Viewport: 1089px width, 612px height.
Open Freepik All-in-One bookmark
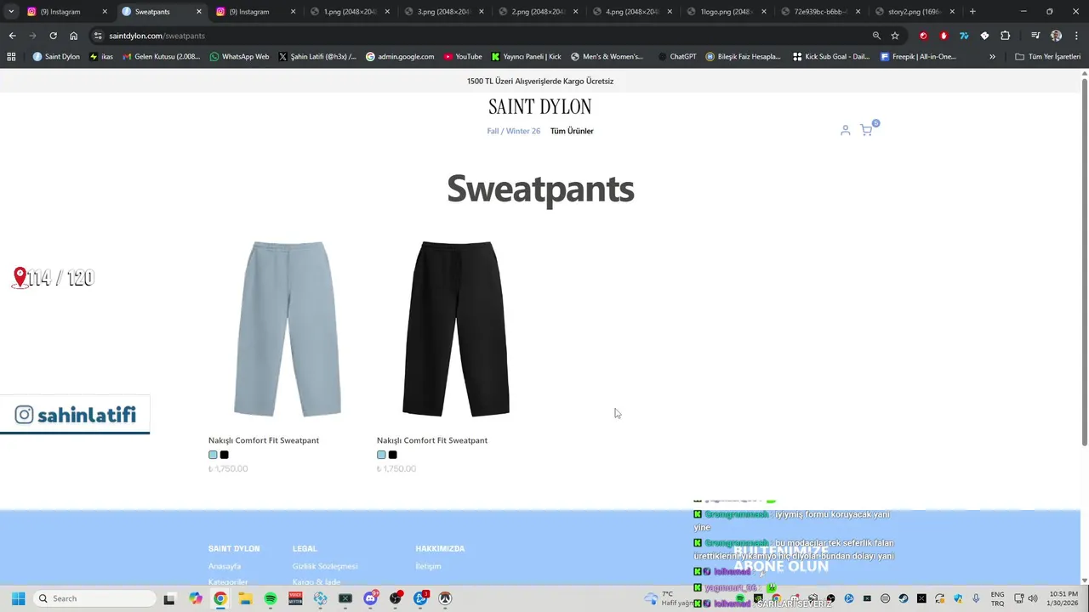918,57
